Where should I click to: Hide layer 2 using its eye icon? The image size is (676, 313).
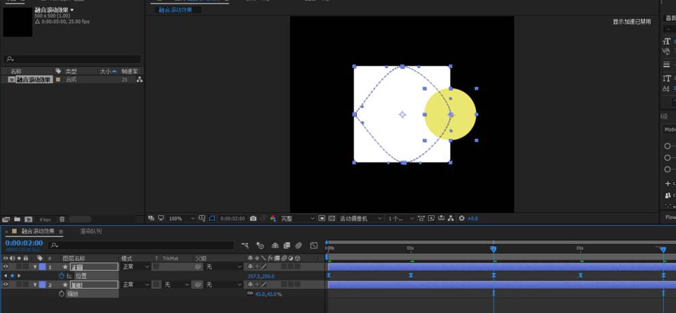(x=6, y=285)
